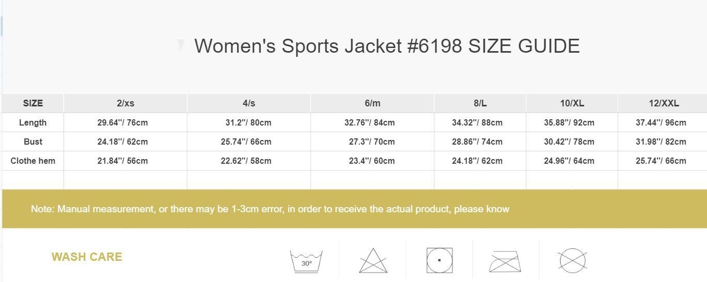Click the 30° machine wash icon

(x=306, y=261)
